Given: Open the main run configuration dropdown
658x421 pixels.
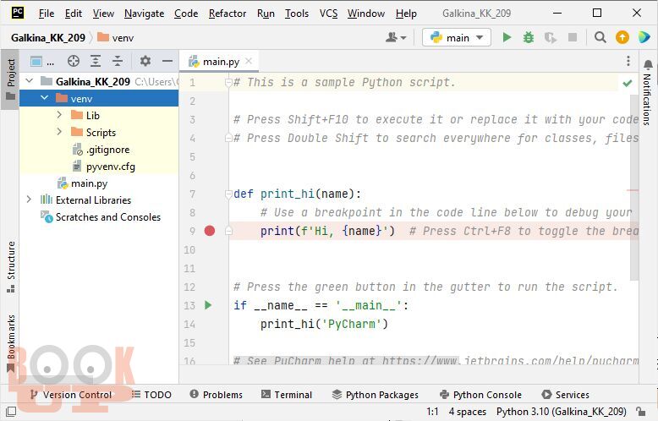Looking at the screenshot, I should [x=457, y=38].
